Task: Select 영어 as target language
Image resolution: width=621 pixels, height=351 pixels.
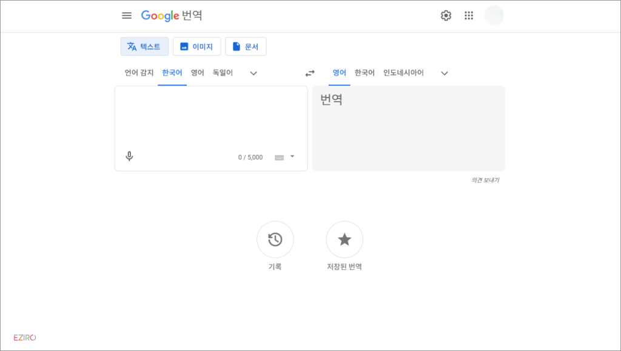Action: click(340, 73)
